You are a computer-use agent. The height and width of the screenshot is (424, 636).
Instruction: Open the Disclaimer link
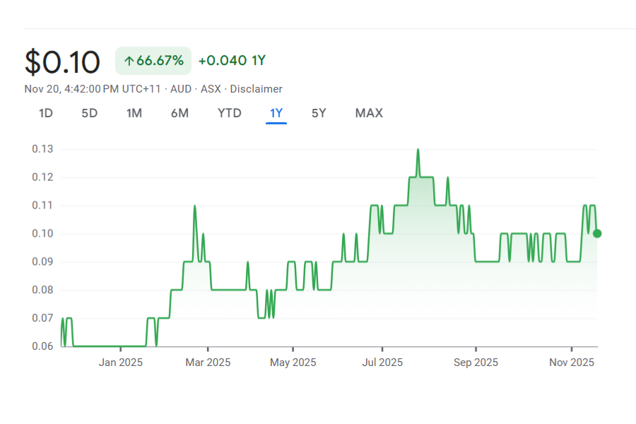[x=256, y=89]
